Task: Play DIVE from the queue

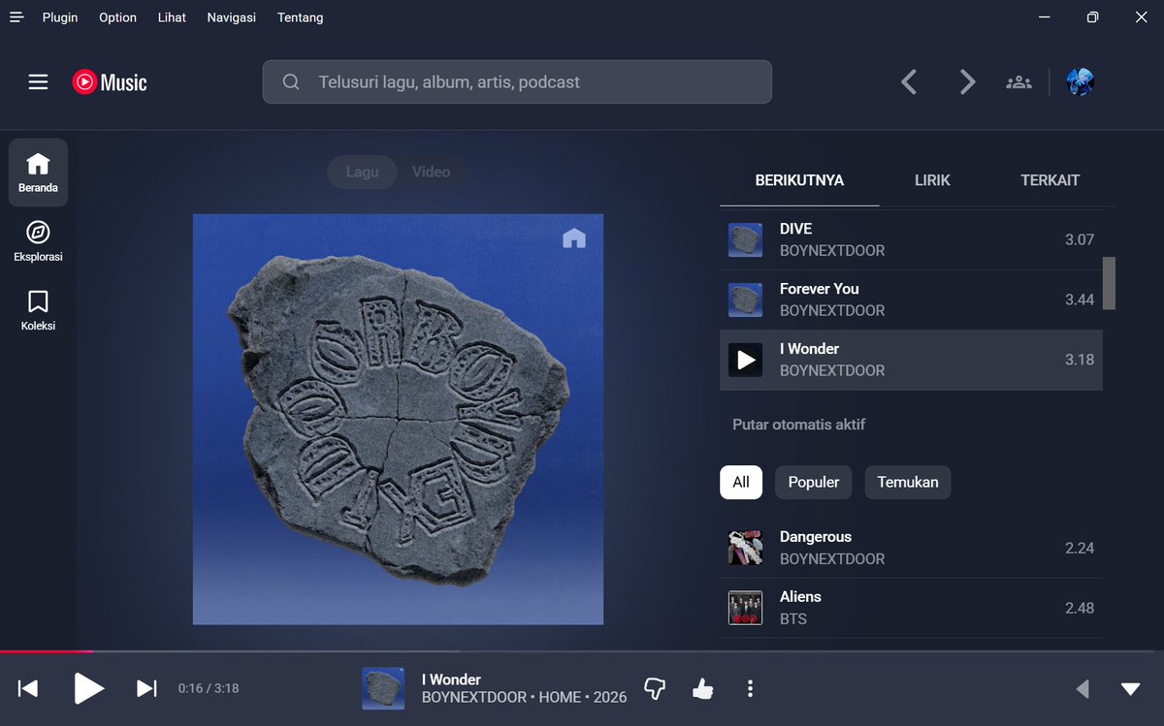Action: (911, 239)
